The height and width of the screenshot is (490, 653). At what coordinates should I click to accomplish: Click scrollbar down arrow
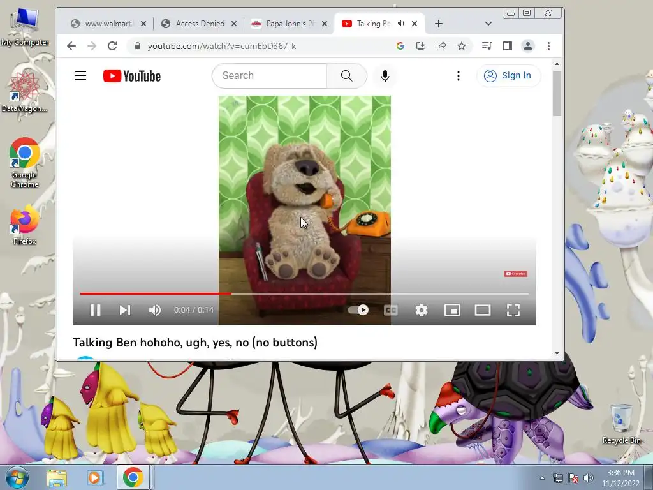click(x=557, y=353)
